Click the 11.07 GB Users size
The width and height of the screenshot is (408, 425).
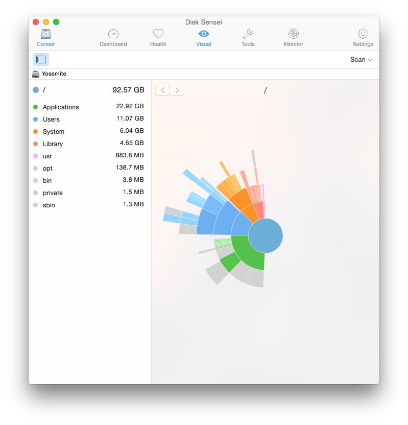coord(130,119)
